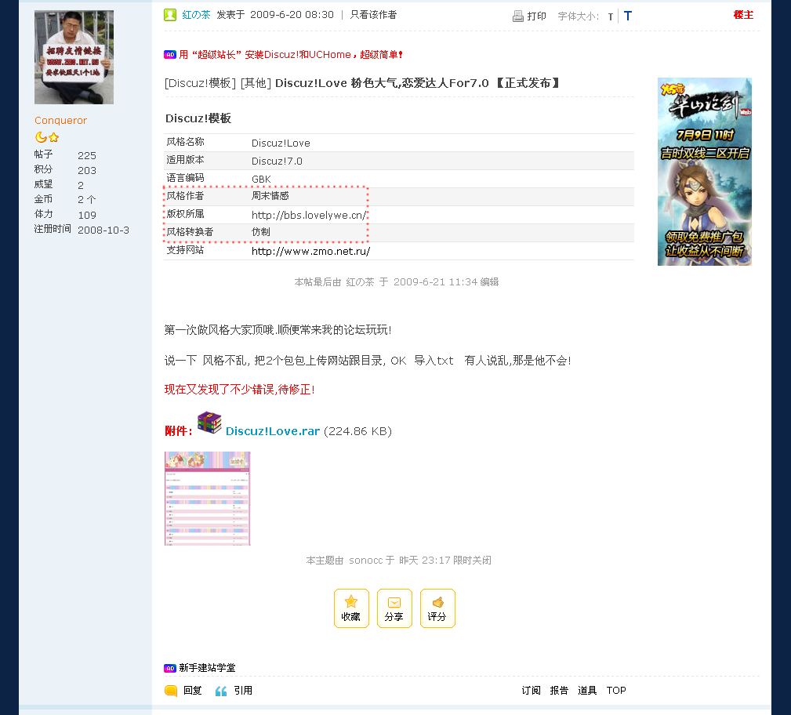This screenshot has width=791, height=715.
Task: Click the red 楼主 label
Action: pos(744,15)
